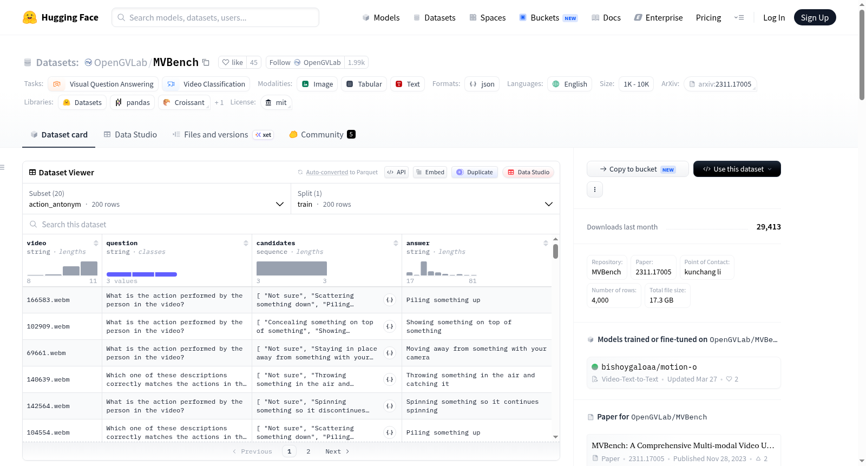866x466 pixels.
Task: Click the Embed button
Action: click(429, 172)
